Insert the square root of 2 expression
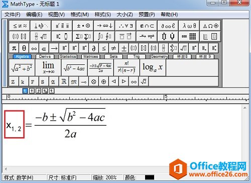 (x=144, y=81)
